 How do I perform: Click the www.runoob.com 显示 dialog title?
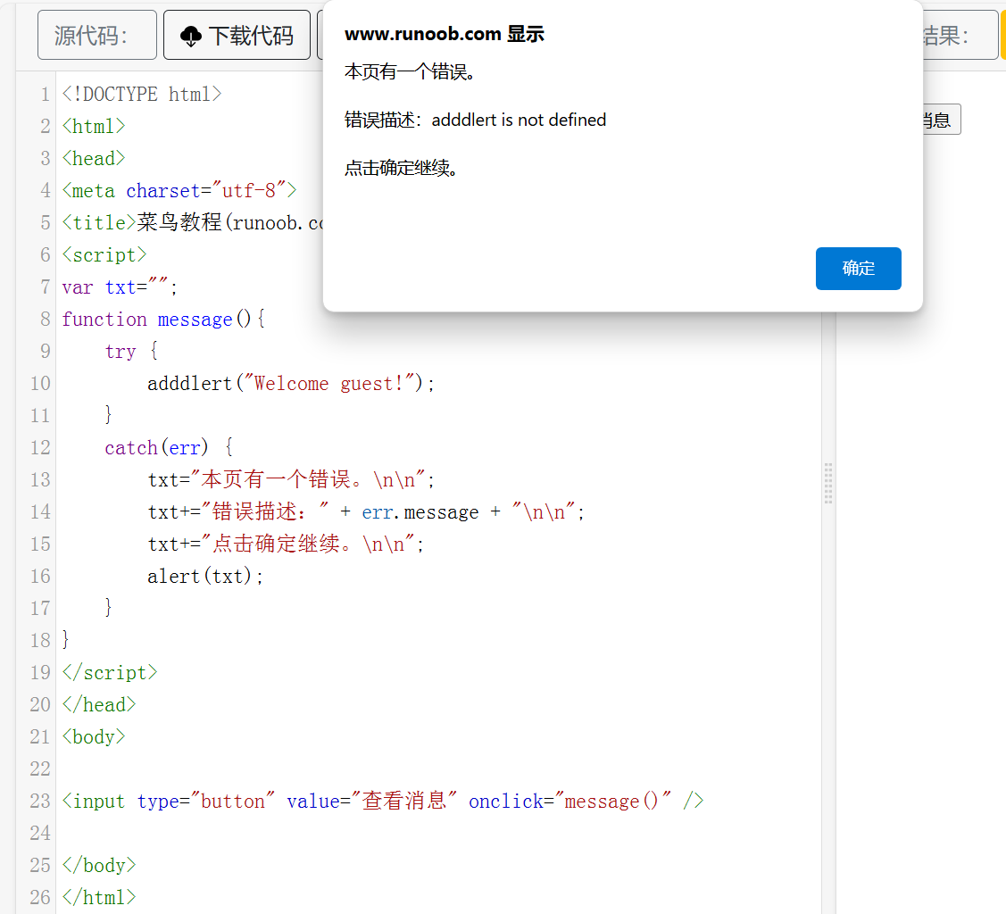pos(444,34)
